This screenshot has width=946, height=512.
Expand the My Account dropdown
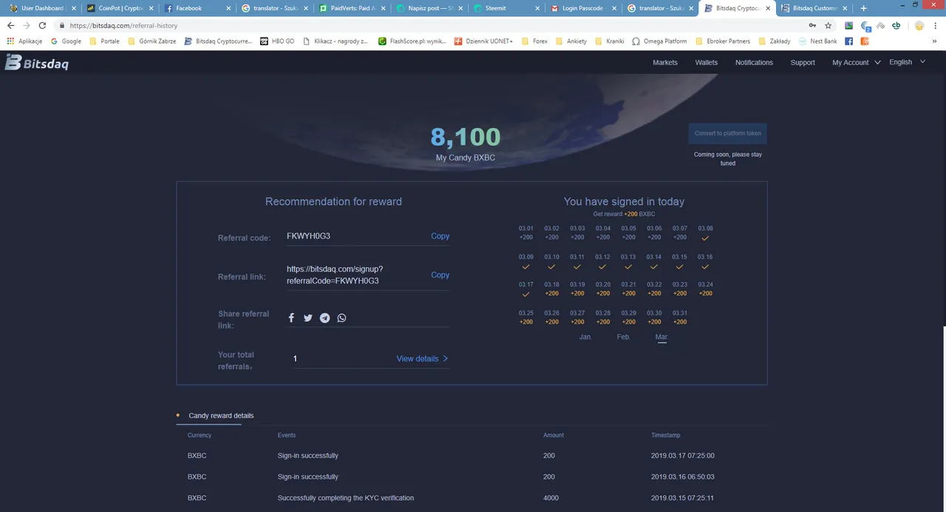[x=856, y=63]
